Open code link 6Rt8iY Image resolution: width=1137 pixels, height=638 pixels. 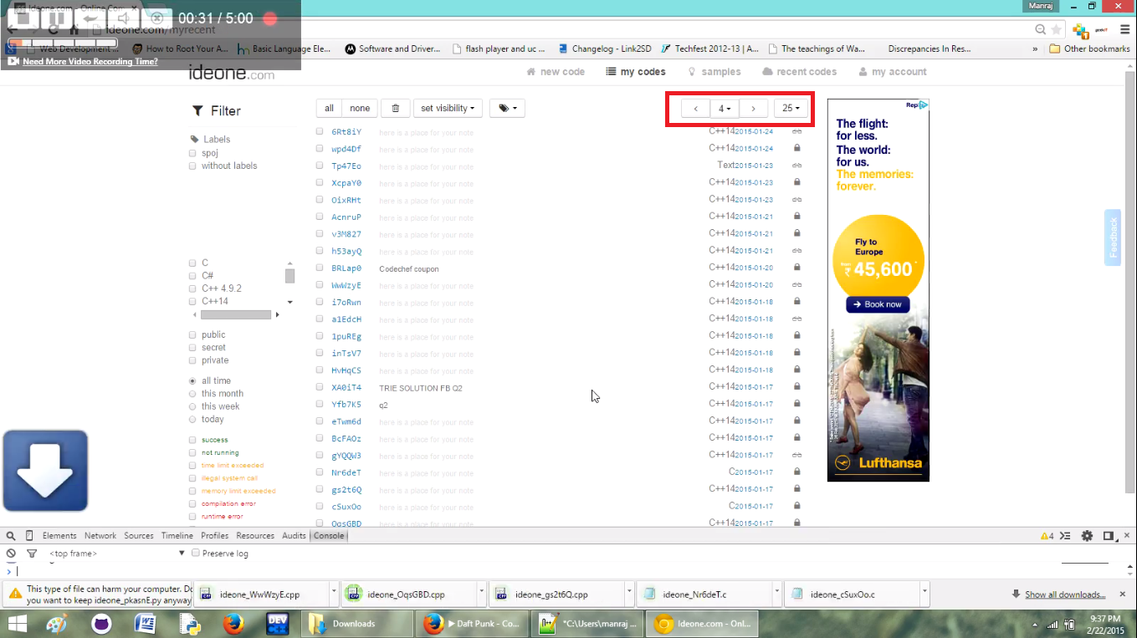click(346, 132)
